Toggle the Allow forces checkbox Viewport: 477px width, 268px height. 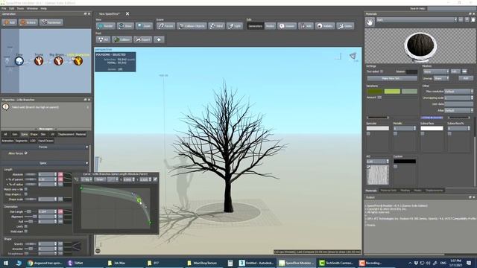click(x=26, y=153)
